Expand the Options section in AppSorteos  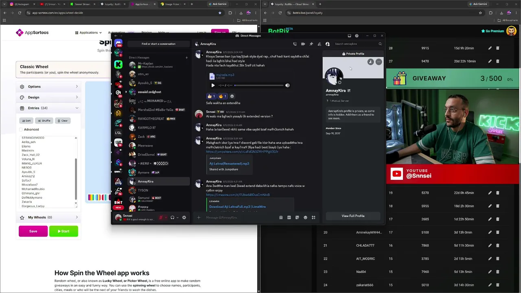(48, 87)
